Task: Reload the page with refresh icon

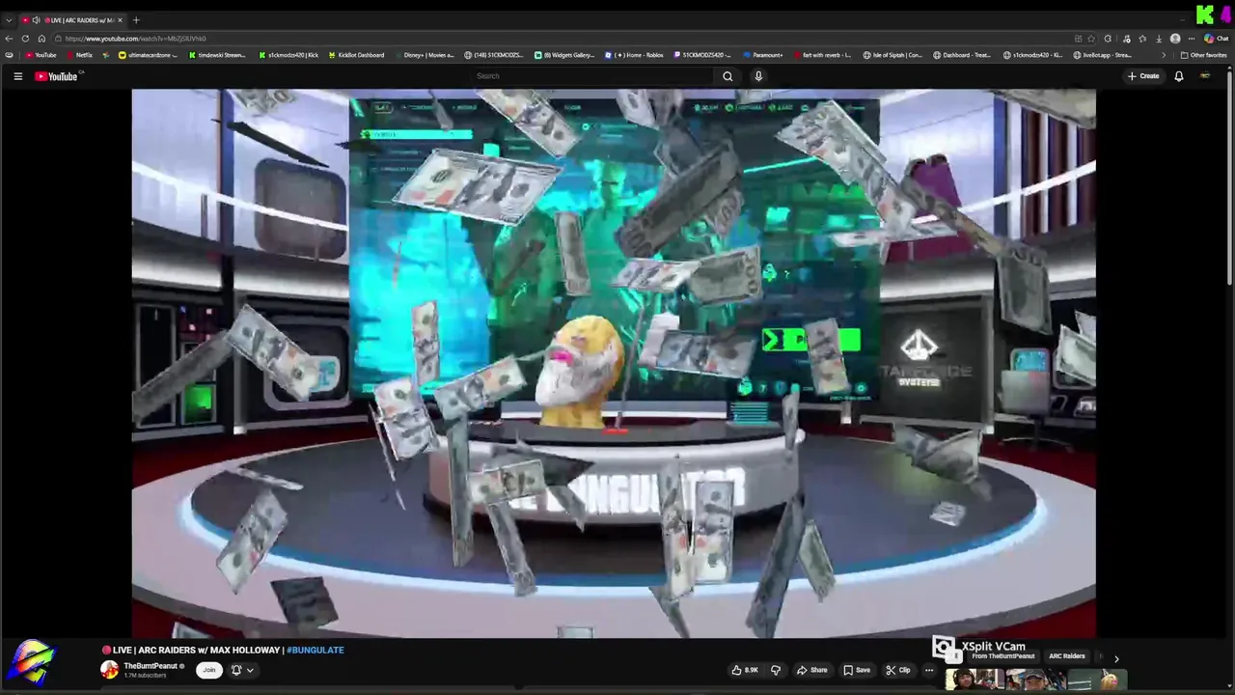Action: pyautogui.click(x=25, y=39)
